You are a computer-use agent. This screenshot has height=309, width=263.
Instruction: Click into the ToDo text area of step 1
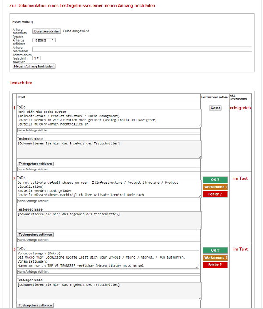coord(109,118)
